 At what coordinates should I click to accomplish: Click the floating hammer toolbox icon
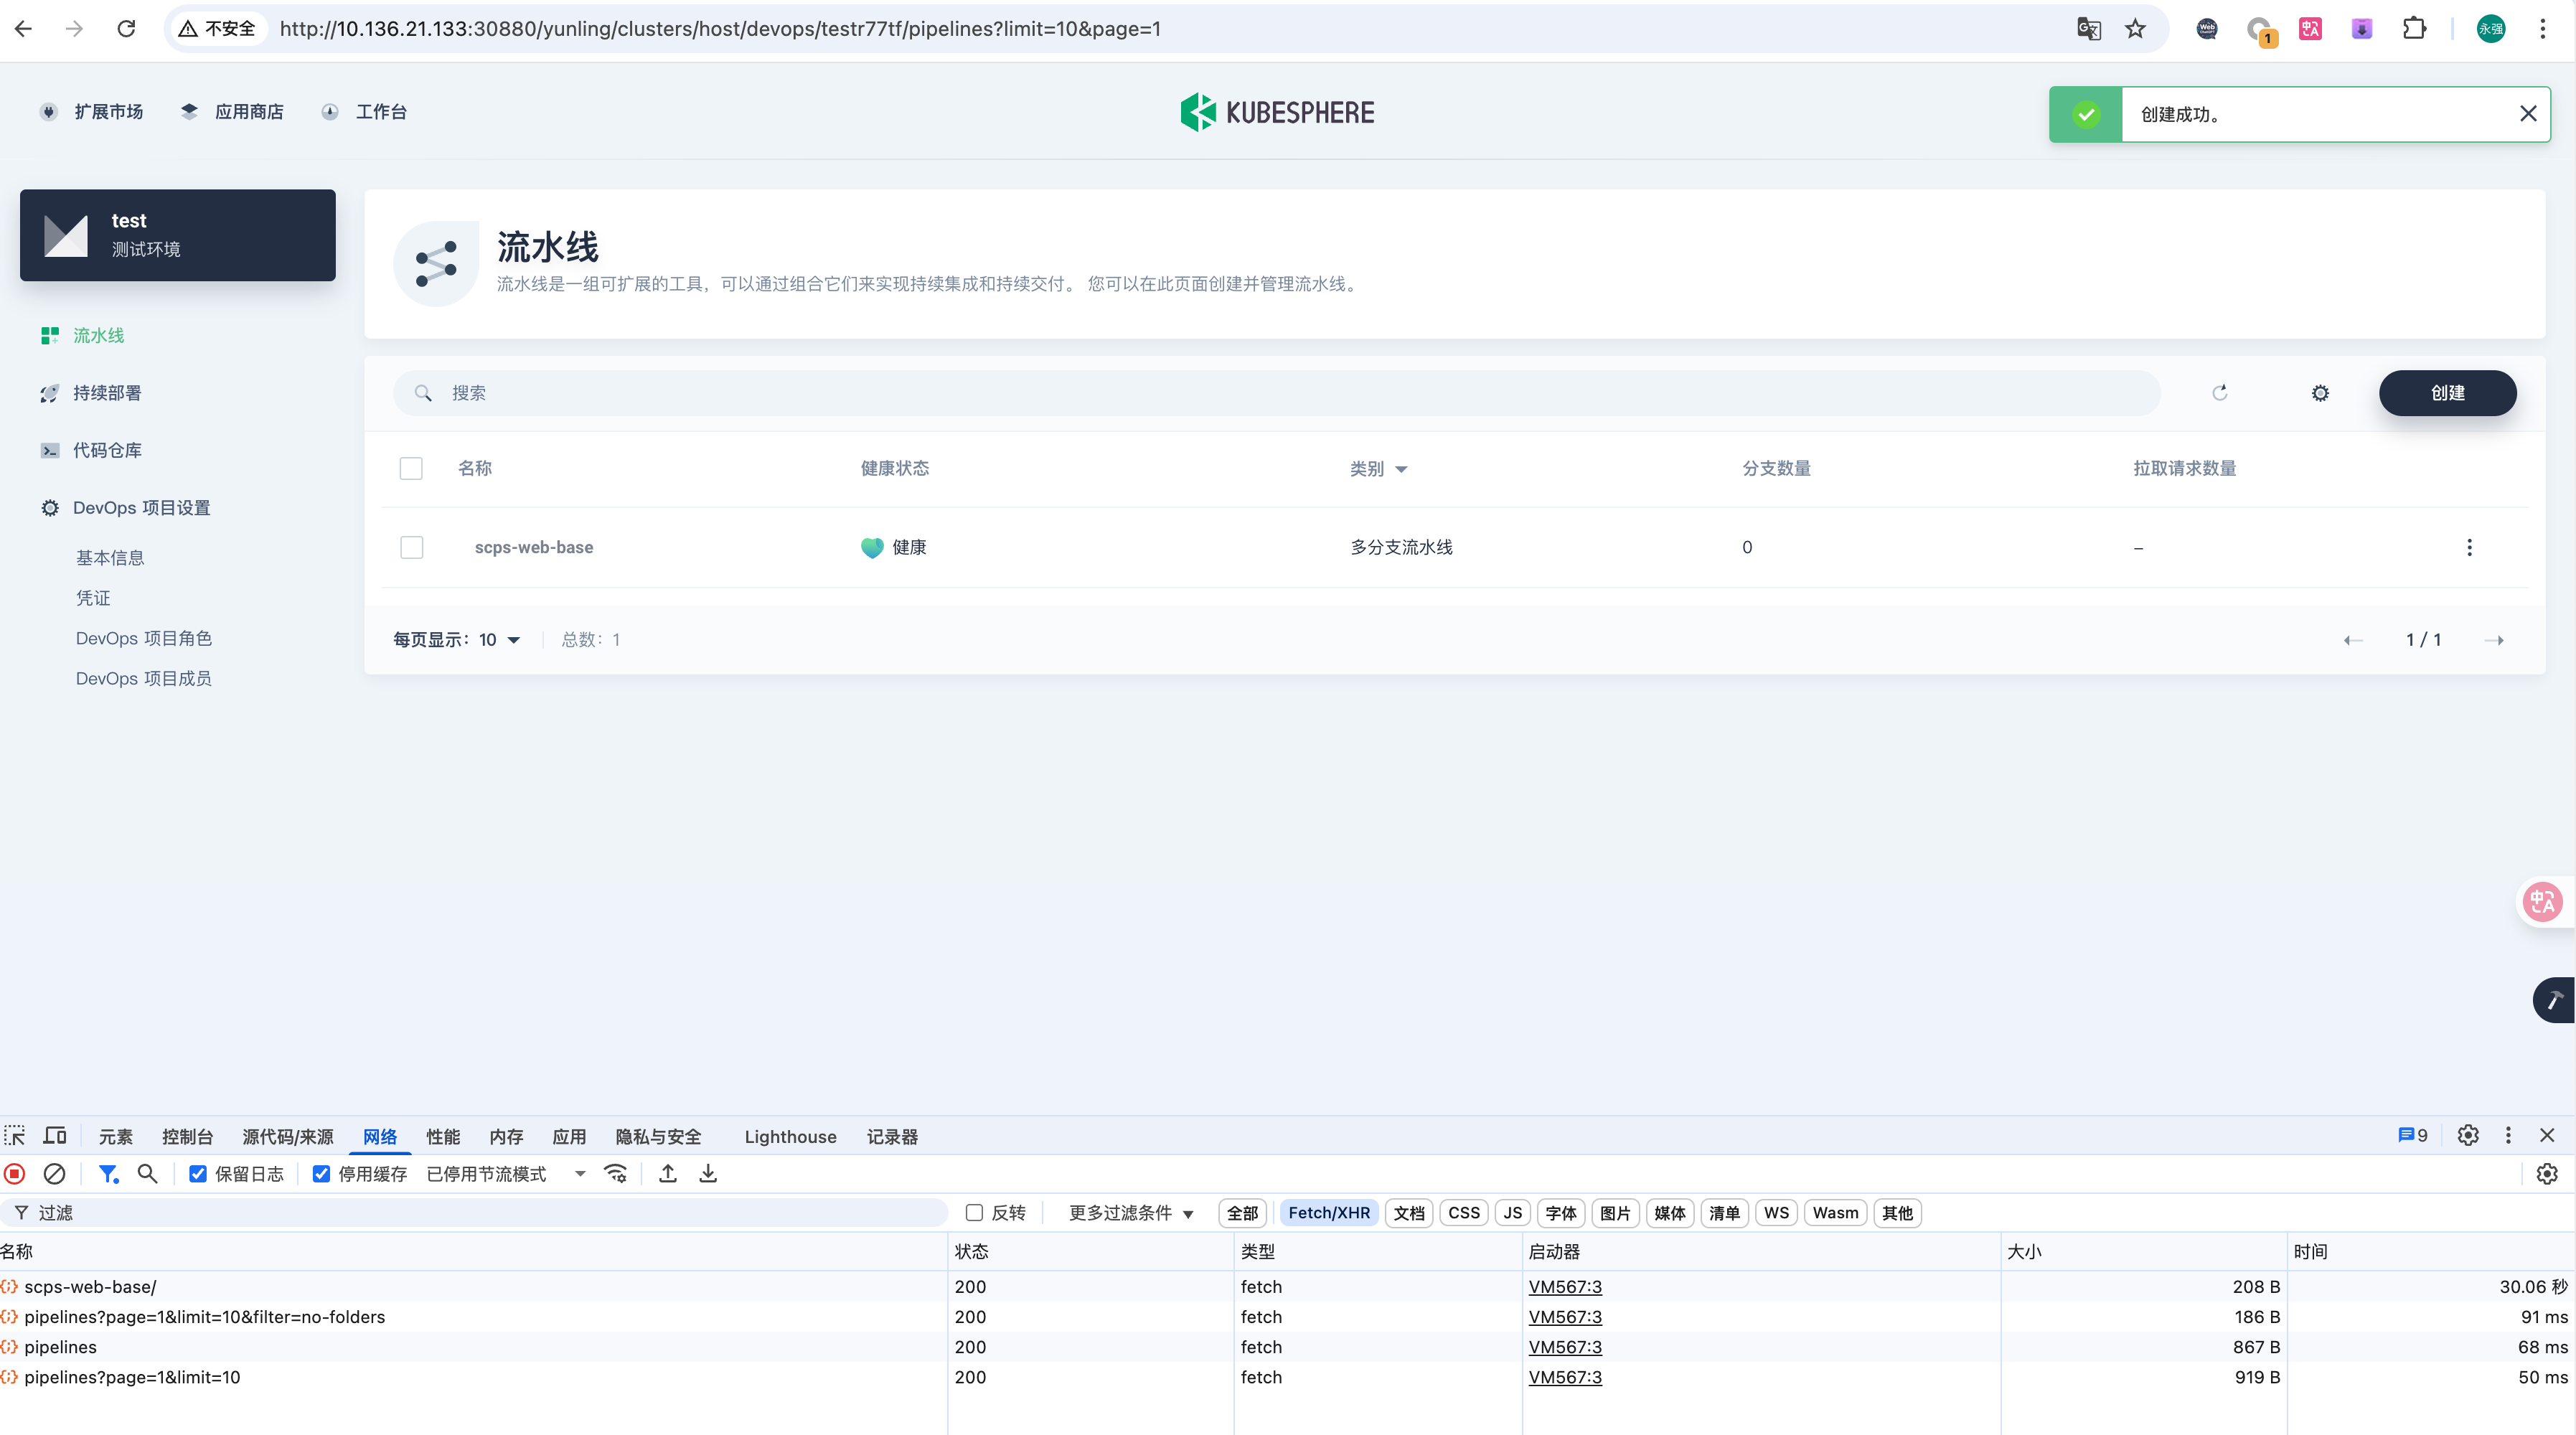click(2554, 1000)
